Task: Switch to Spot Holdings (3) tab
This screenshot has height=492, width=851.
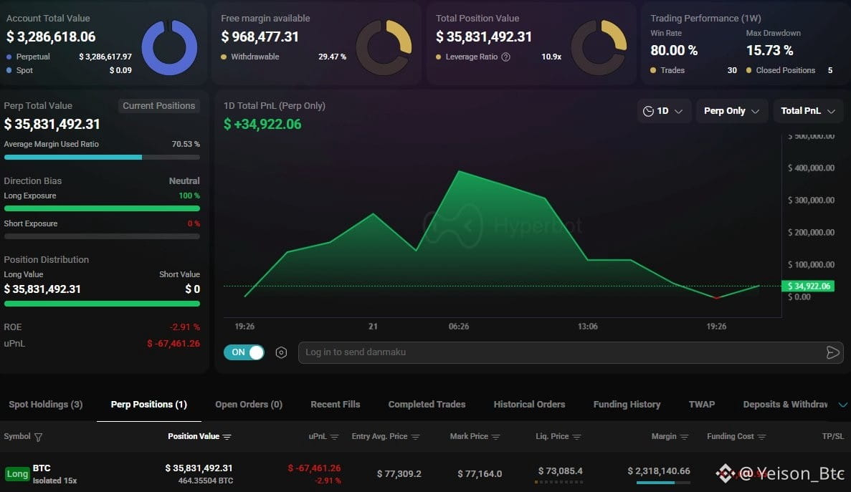Action: (46, 404)
